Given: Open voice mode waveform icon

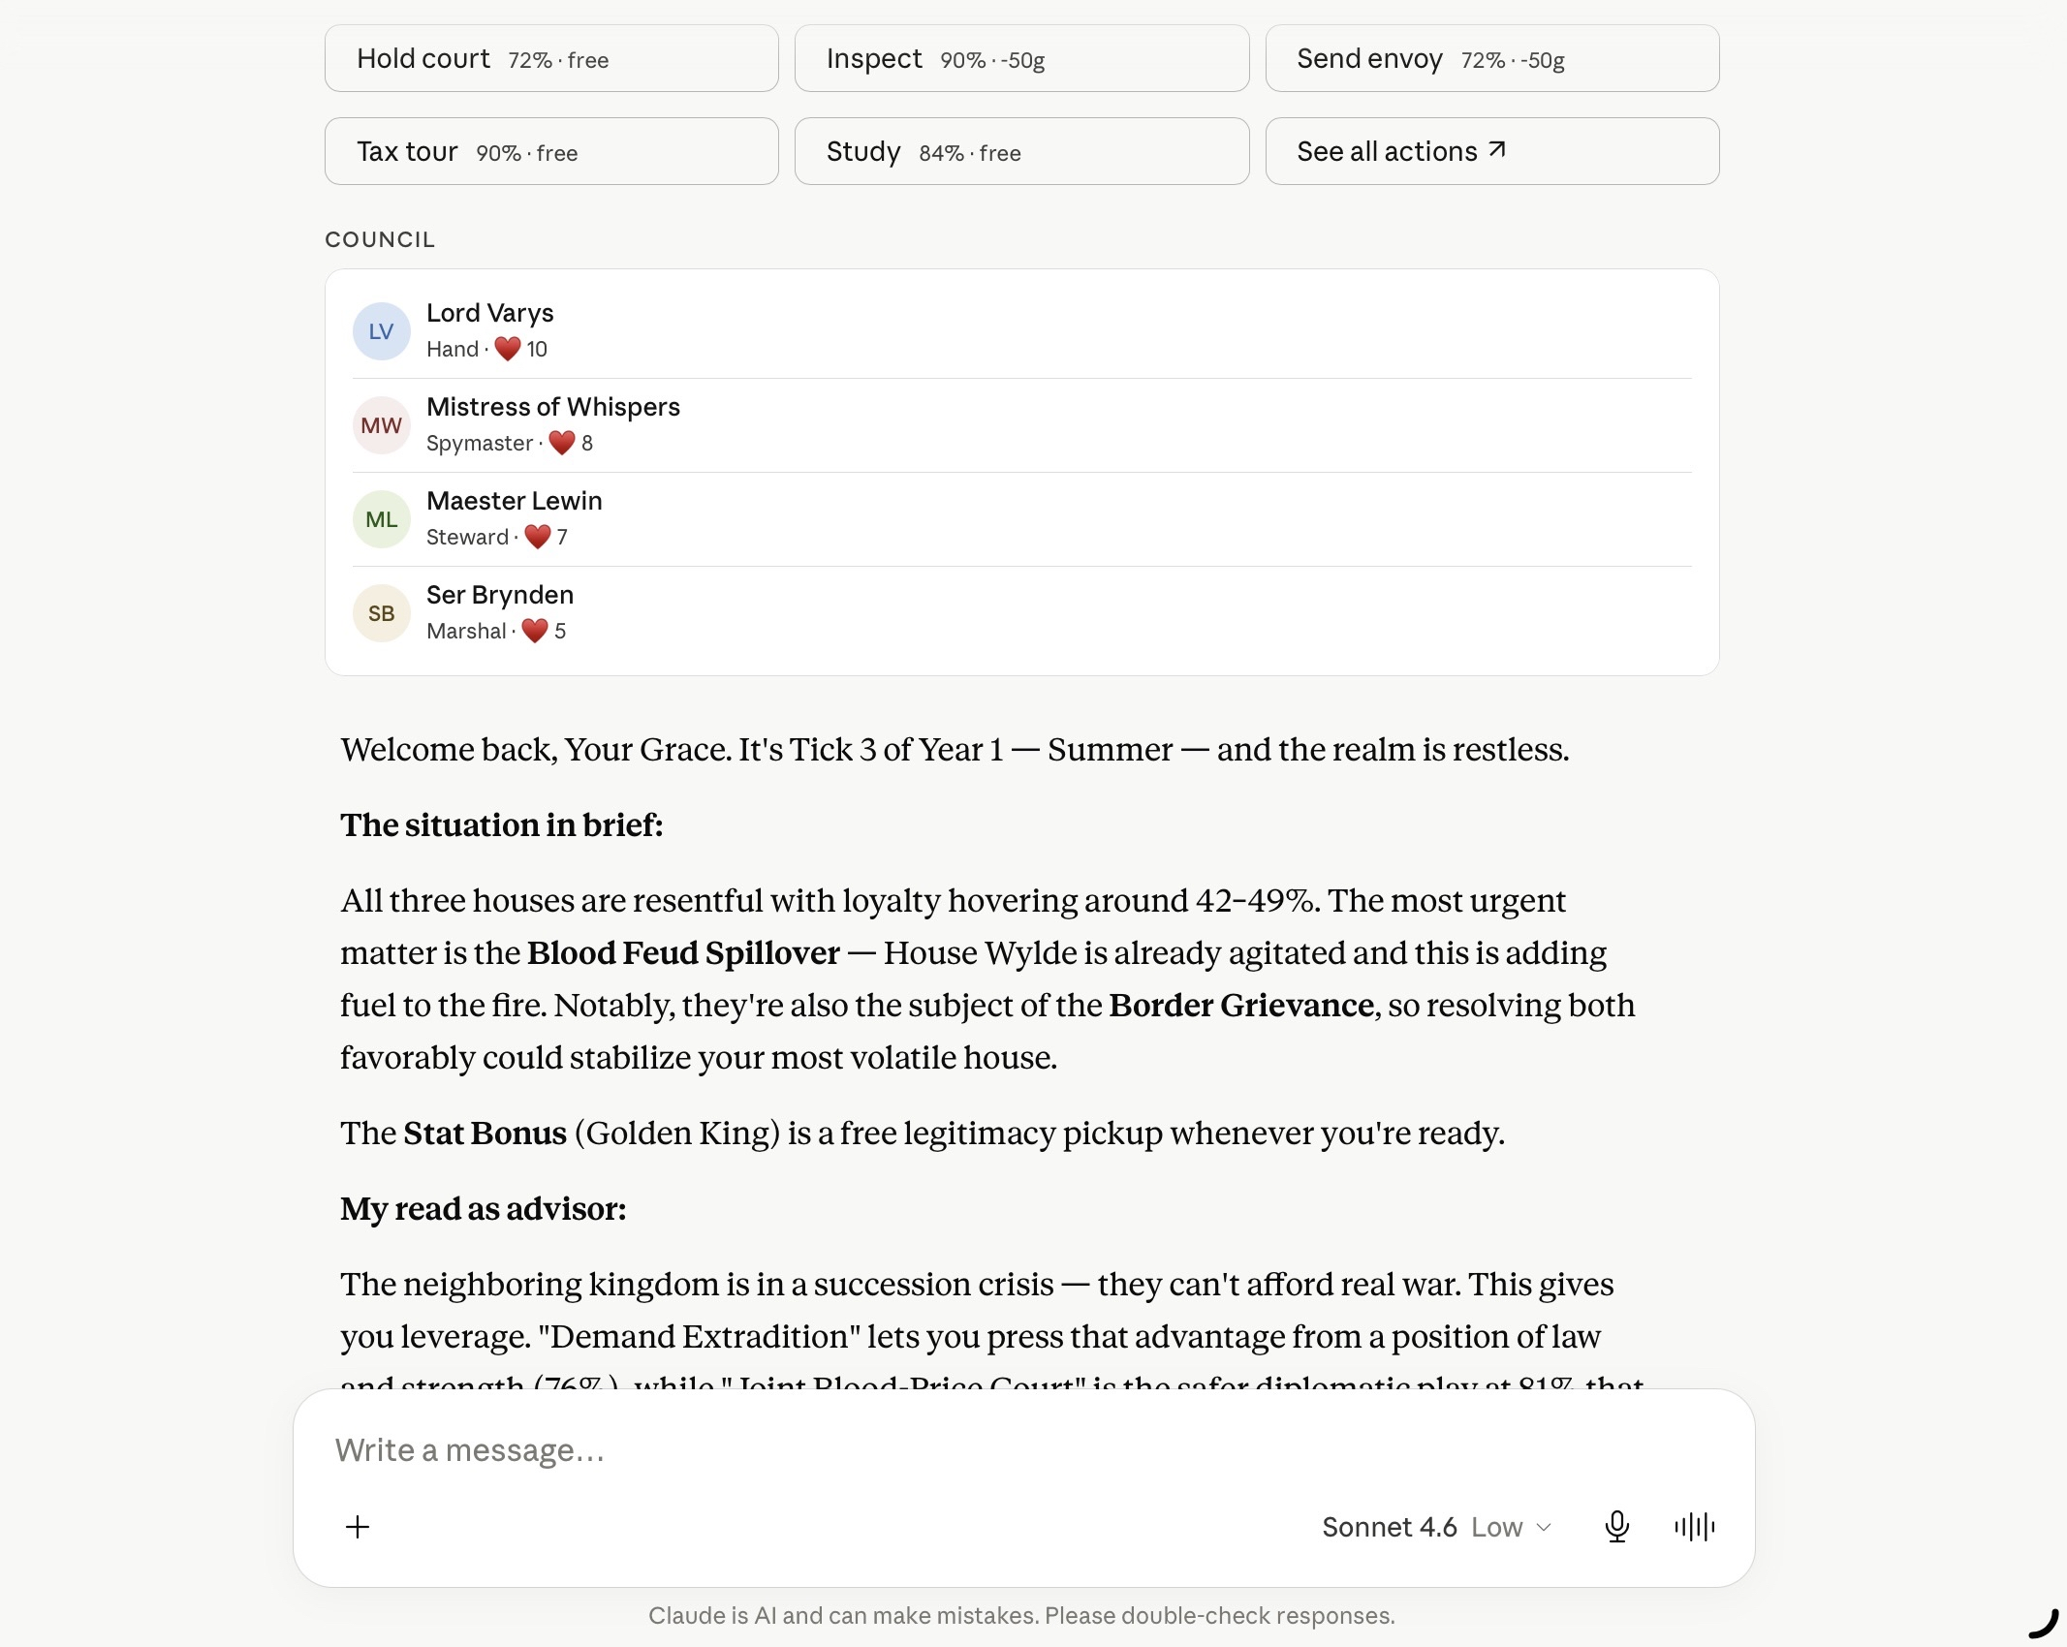Looking at the screenshot, I should click(1694, 1527).
